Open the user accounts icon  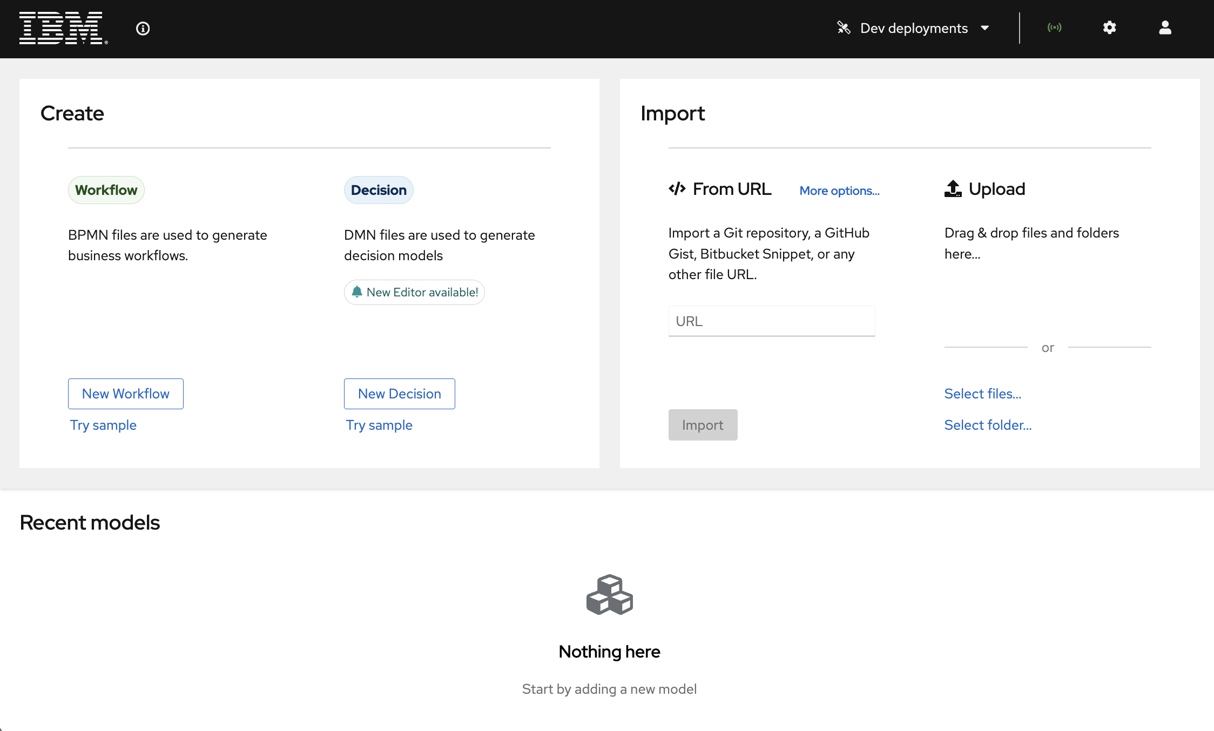coord(1165,28)
